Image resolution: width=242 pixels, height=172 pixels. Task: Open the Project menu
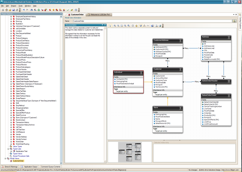(14, 6)
